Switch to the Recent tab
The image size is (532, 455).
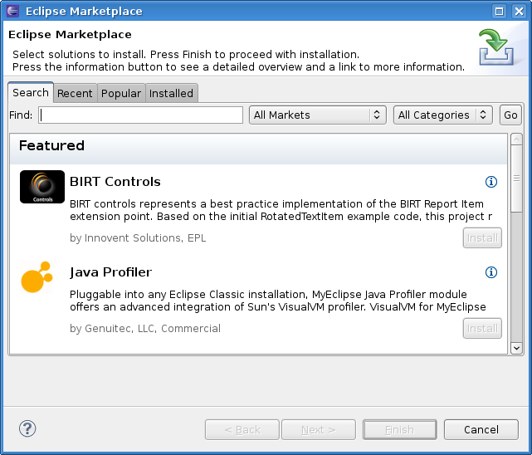click(75, 93)
